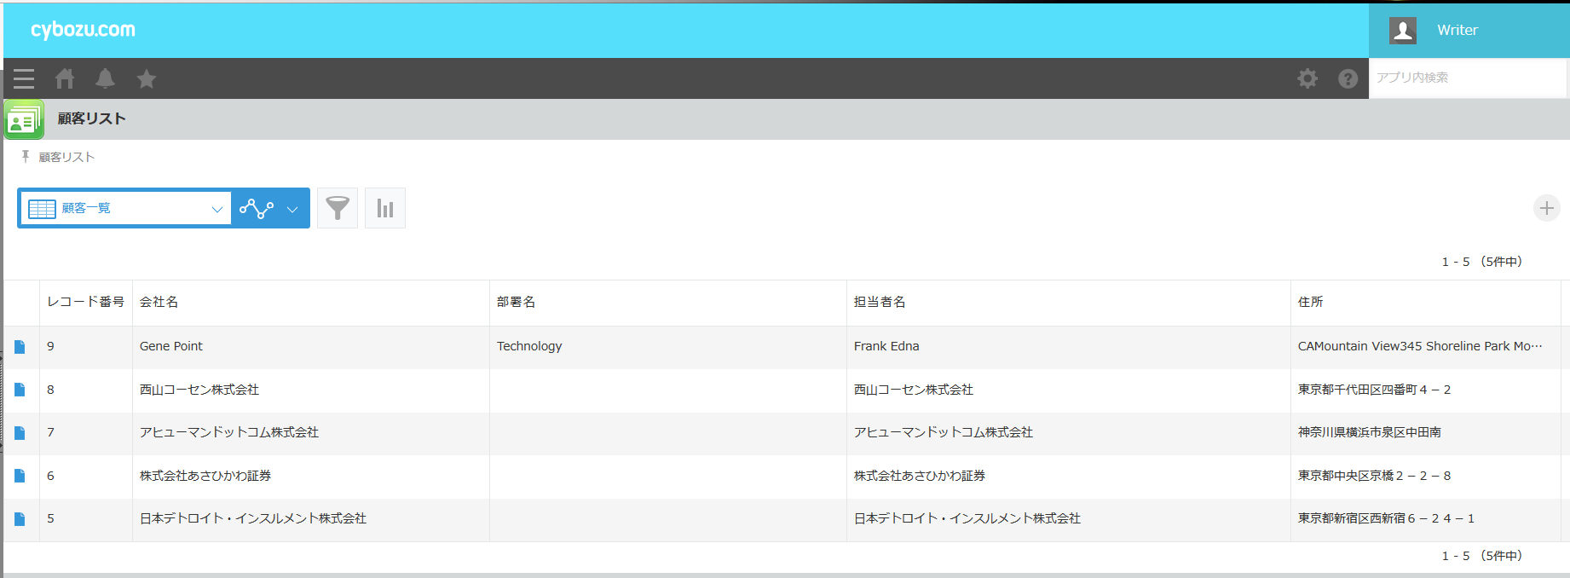Click the top 1 - 5 (5件中) pager text

coord(1482,262)
